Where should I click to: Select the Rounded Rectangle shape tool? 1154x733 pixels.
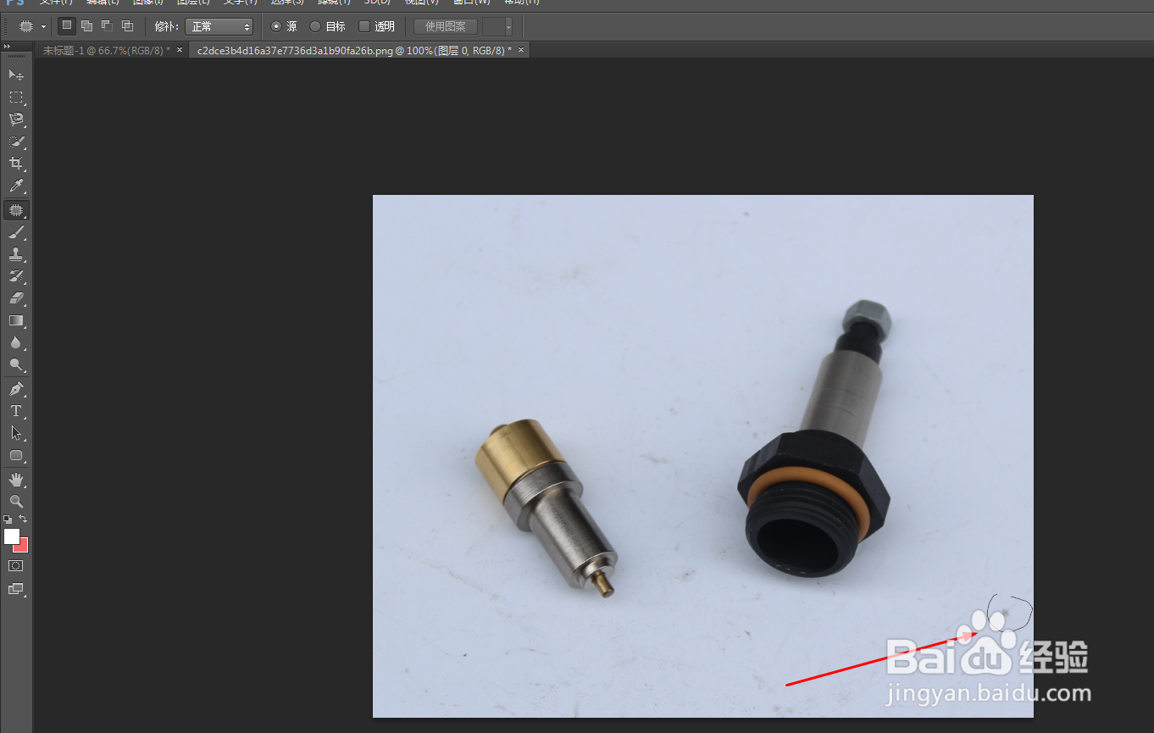(16, 455)
